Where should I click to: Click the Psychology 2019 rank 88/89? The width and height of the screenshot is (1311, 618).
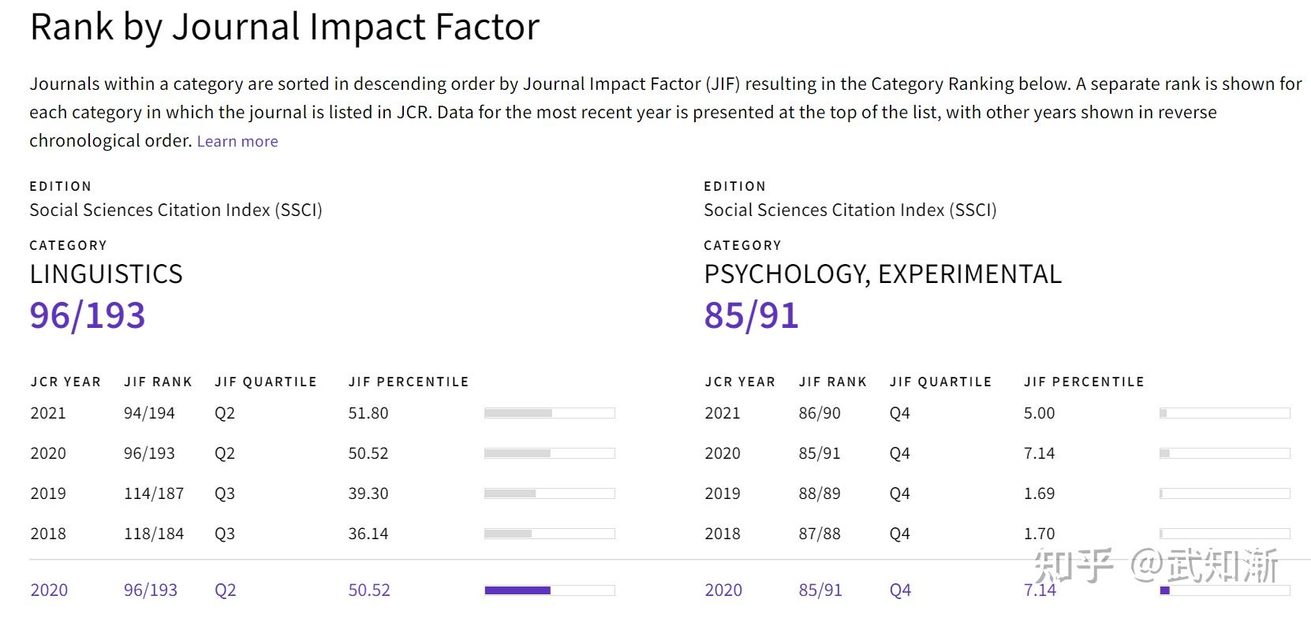[820, 493]
